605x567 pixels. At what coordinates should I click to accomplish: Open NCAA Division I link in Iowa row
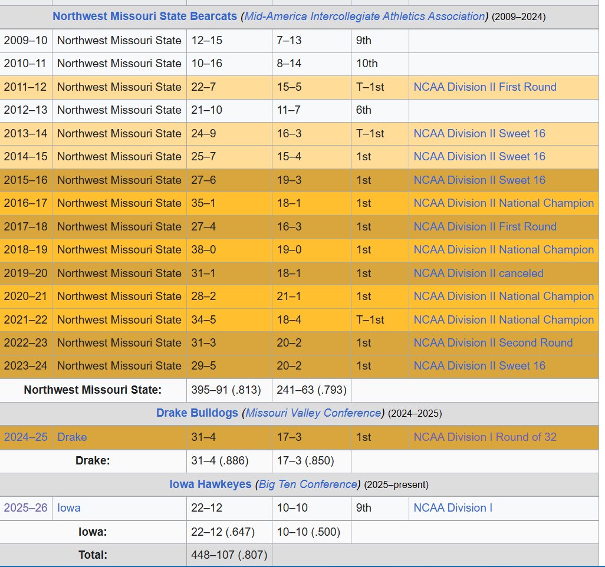click(453, 507)
